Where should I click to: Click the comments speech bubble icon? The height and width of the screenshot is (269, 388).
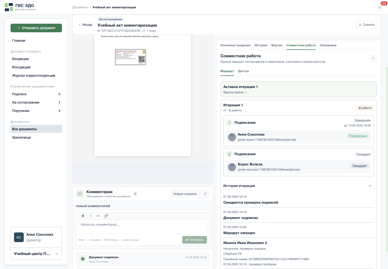[80, 194]
